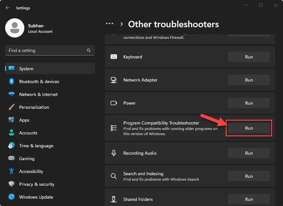Open the Apps settings page

(50, 120)
